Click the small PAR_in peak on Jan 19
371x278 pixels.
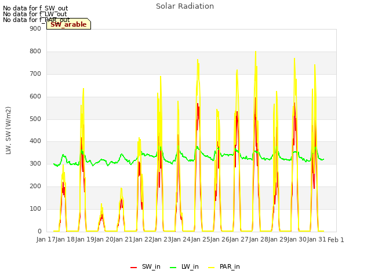[x=101, y=204]
